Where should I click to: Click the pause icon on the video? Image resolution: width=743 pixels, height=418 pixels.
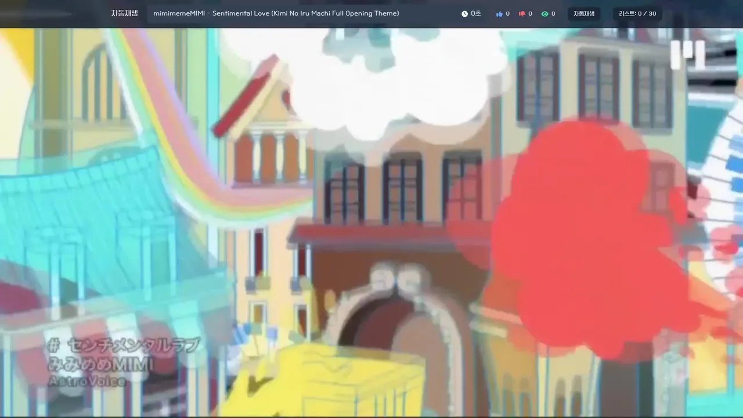point(688,55)
